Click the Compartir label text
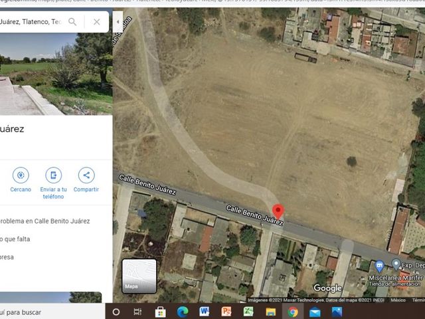 86,189
